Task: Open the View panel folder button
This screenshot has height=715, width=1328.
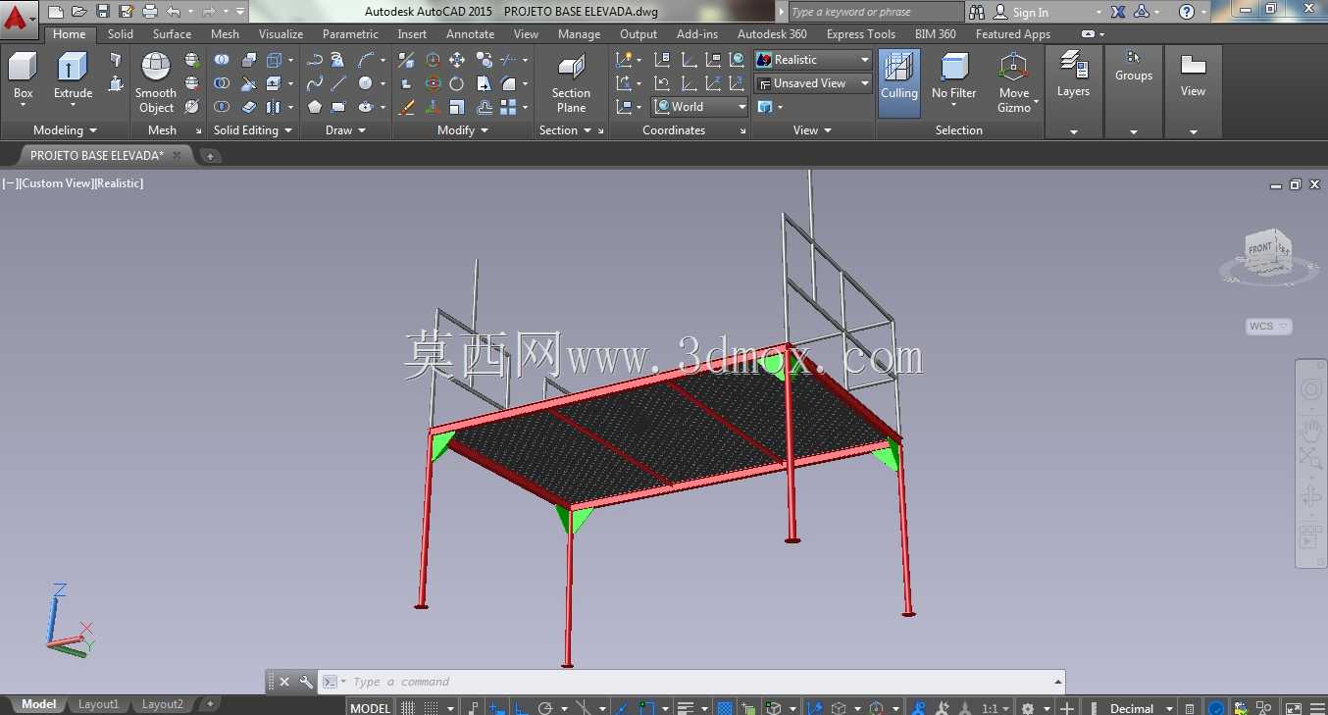Action: (1193, 76)
